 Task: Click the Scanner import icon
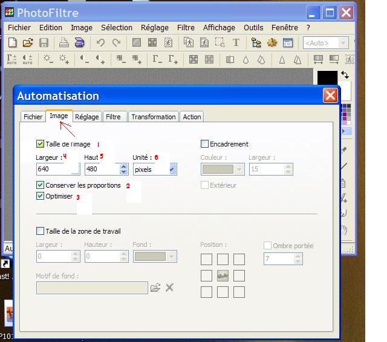click(x=80, y=42)
